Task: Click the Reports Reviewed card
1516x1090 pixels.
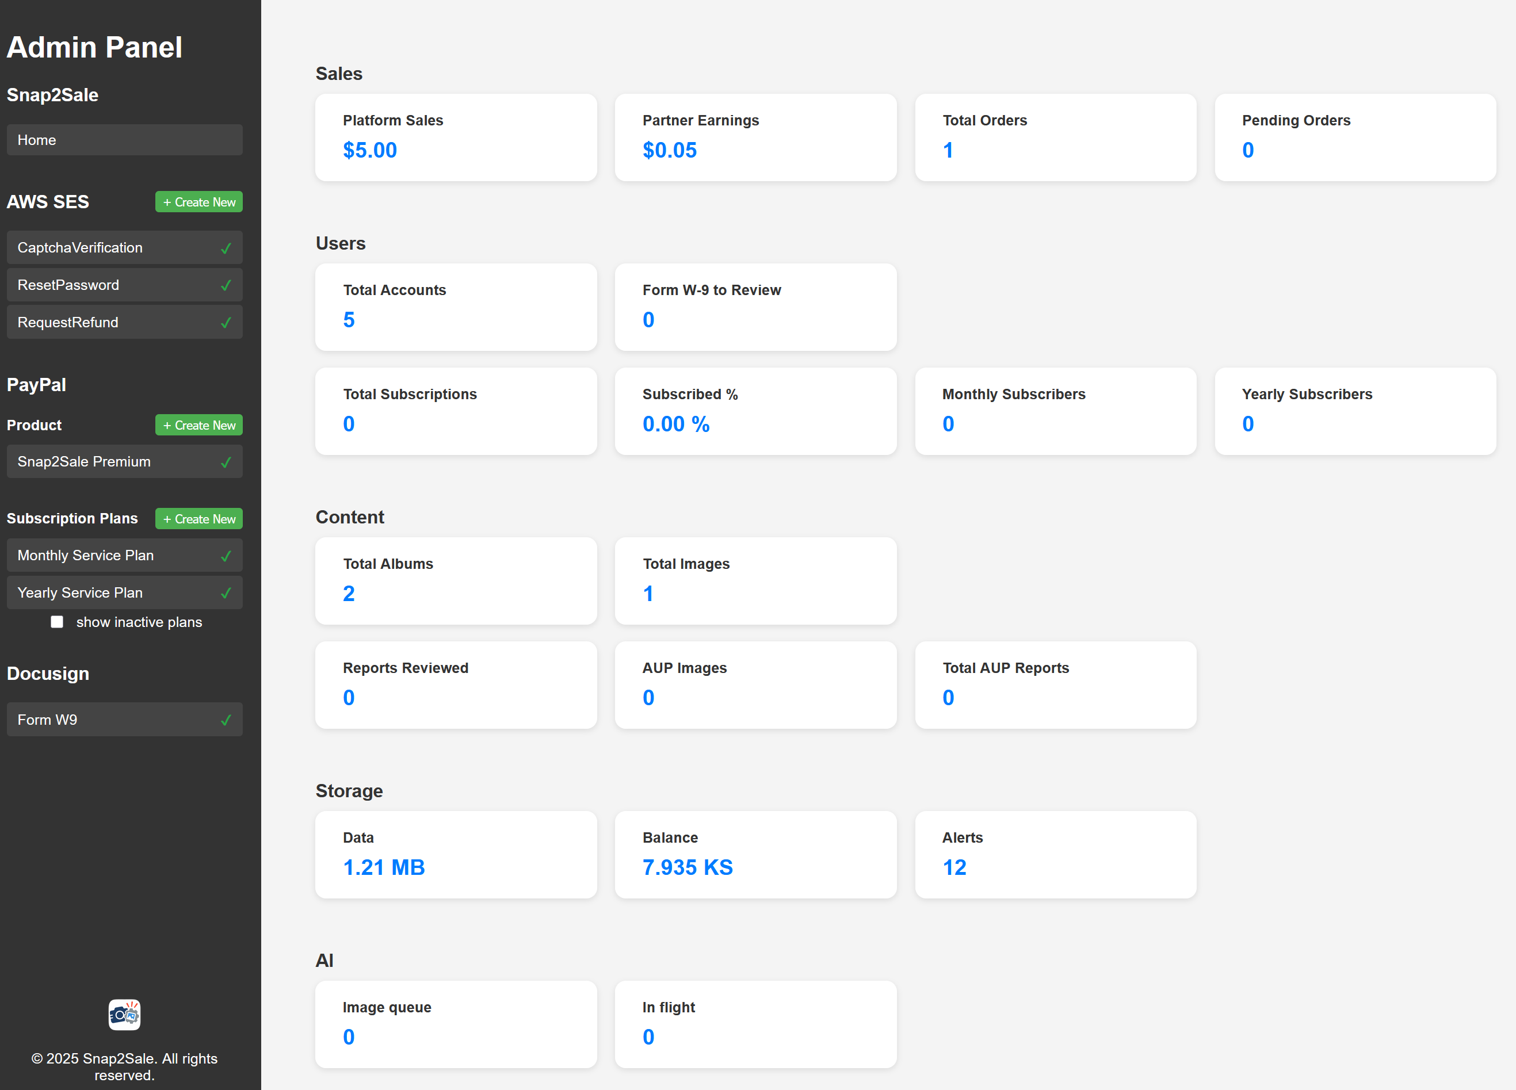Action: [x=456, y=685]
